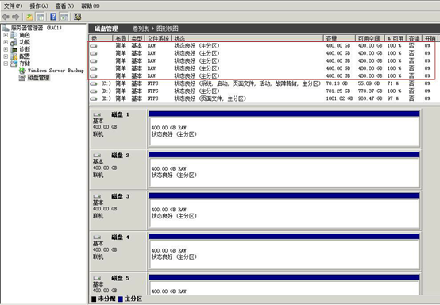Sort by the 布局 column header
The image size is (440, 305).
121,38
